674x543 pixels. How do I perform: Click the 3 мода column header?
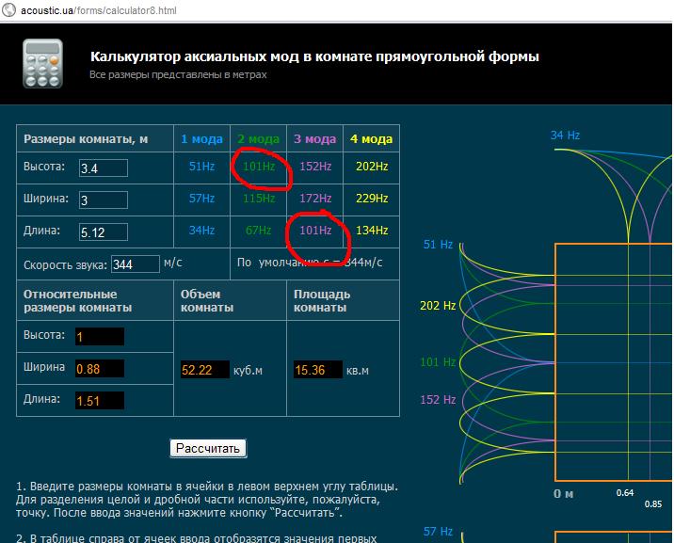(315, 139)
